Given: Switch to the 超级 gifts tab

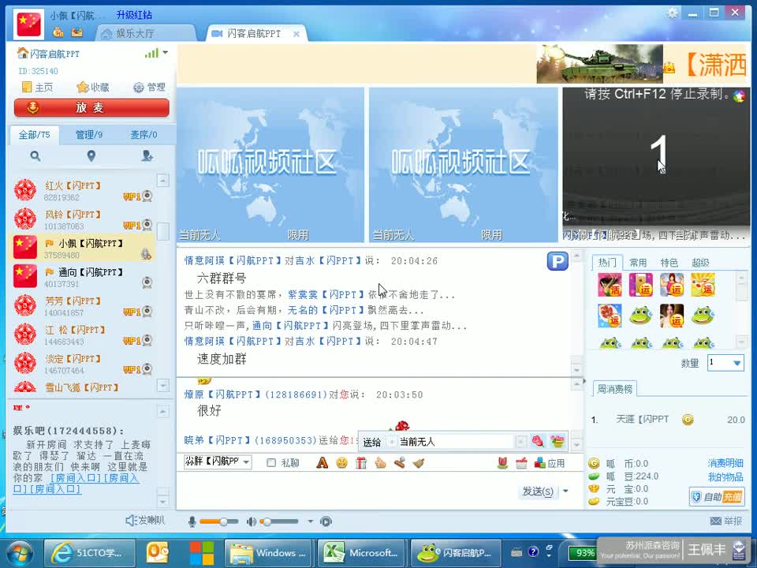Looking at the screenshot, I should [700, 262].
